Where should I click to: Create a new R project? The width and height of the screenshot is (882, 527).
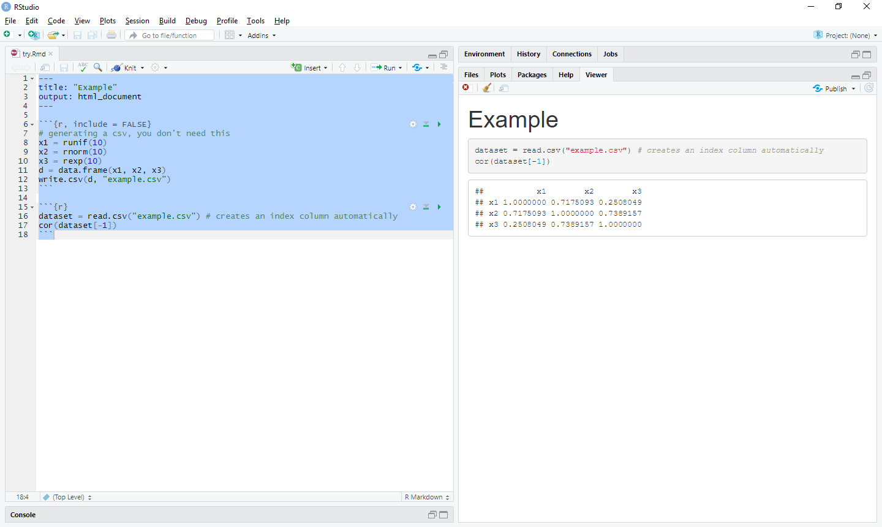(x=34, y=35)
